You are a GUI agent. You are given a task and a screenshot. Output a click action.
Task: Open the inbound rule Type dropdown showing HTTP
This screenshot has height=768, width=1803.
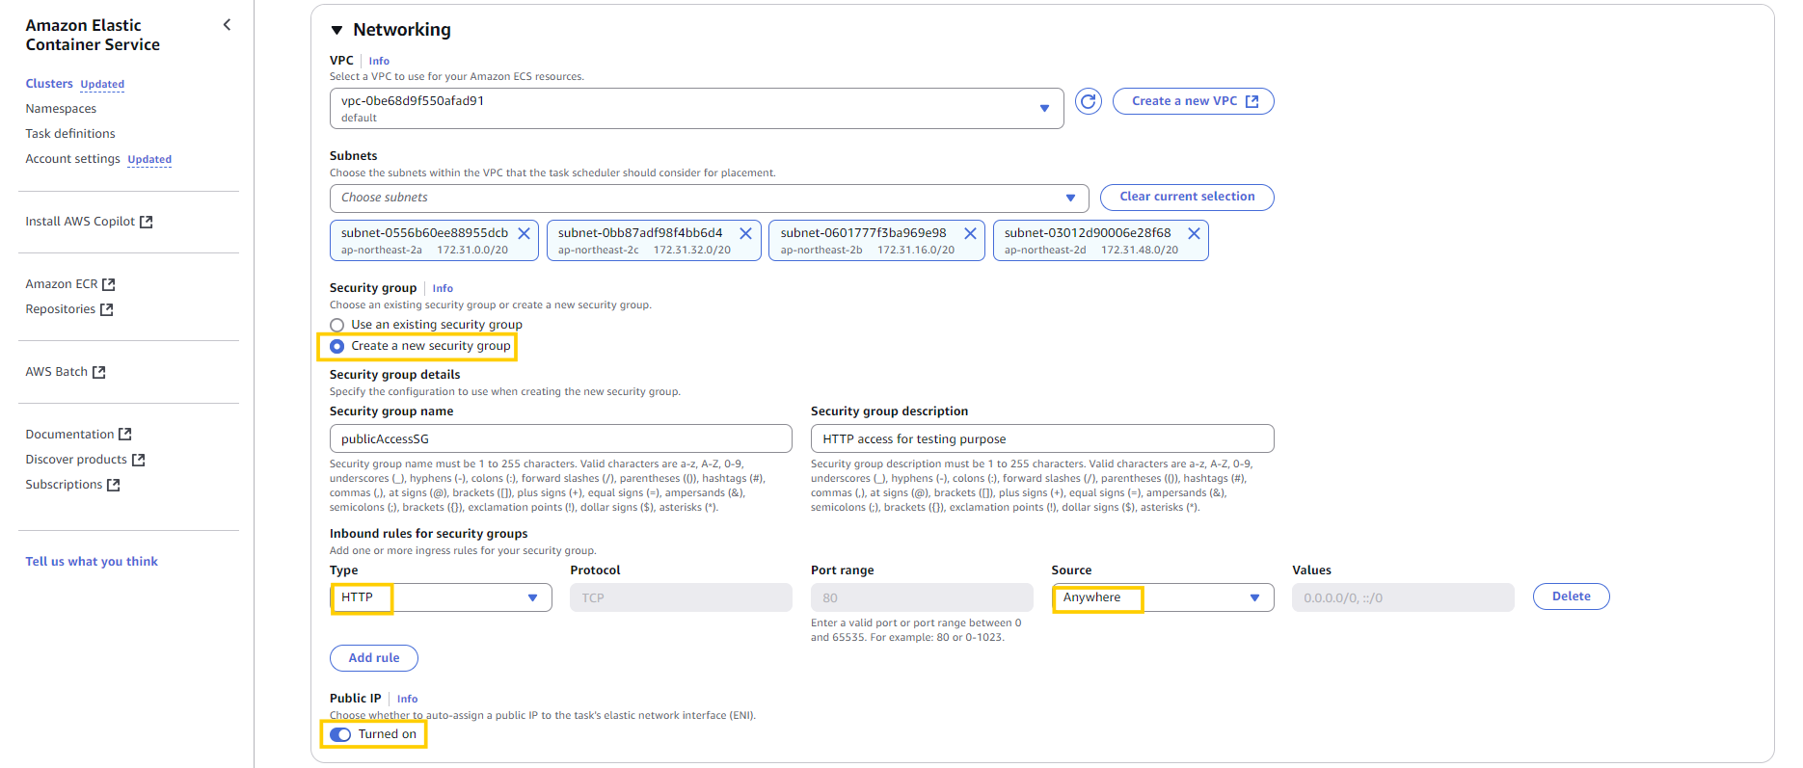[441, 597]
